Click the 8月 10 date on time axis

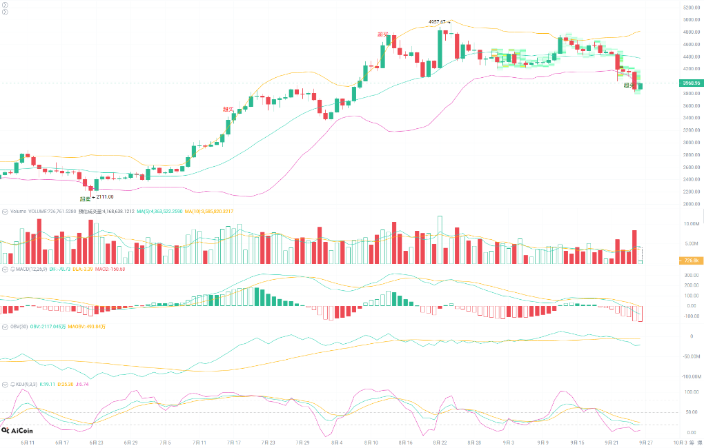pos(371,442)
